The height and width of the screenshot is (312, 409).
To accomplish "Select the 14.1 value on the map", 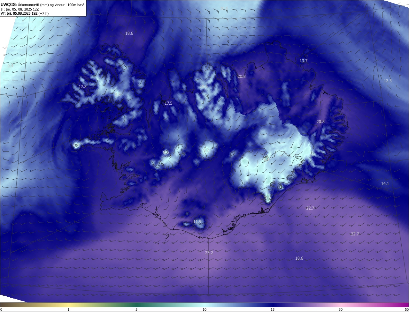I will (x=385, y=184).
